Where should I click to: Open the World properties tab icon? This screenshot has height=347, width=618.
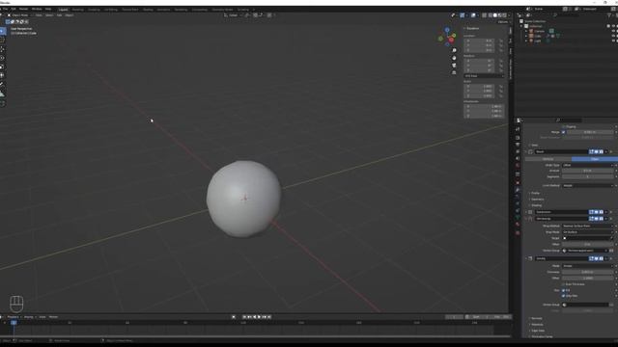pos(518,166)
